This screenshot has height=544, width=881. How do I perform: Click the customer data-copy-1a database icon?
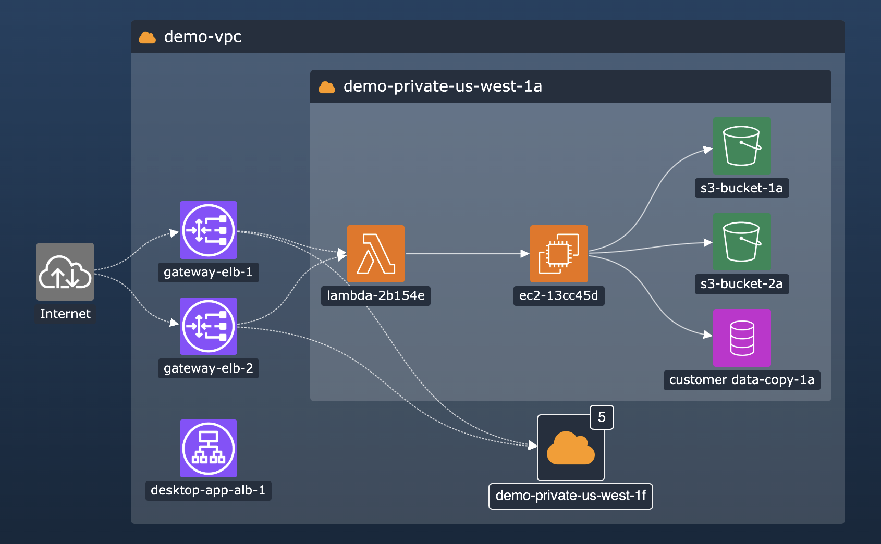[x=742, y=338]
